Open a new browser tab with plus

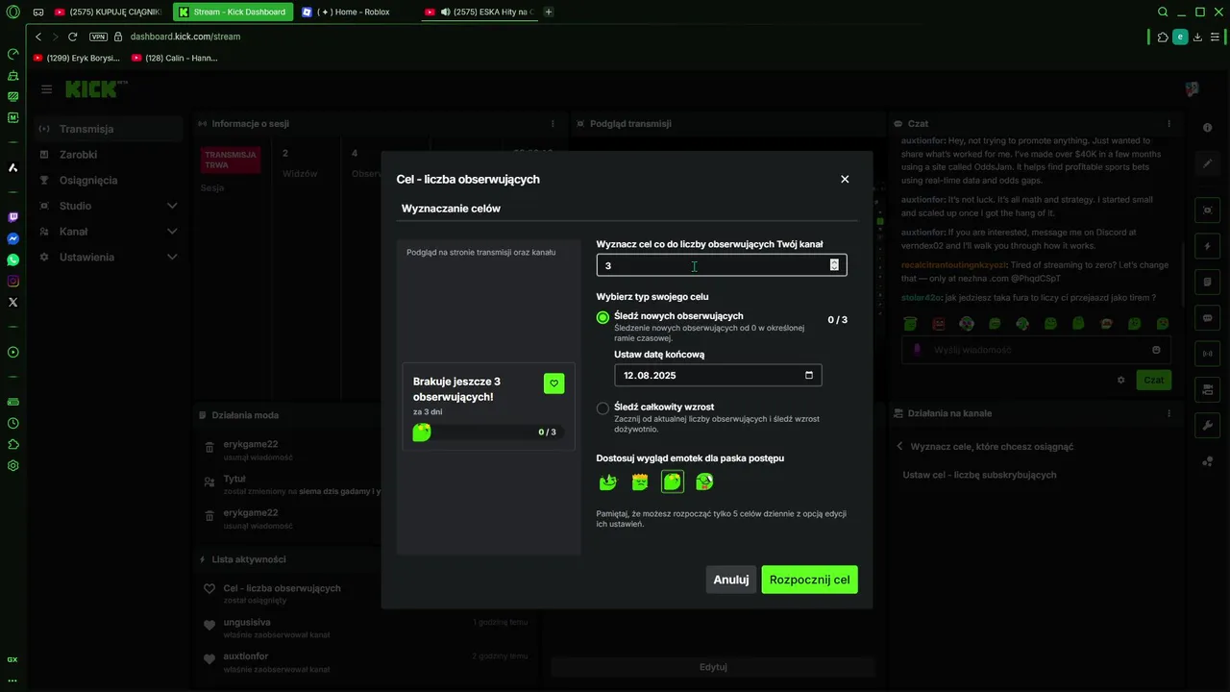pos(549,12)
